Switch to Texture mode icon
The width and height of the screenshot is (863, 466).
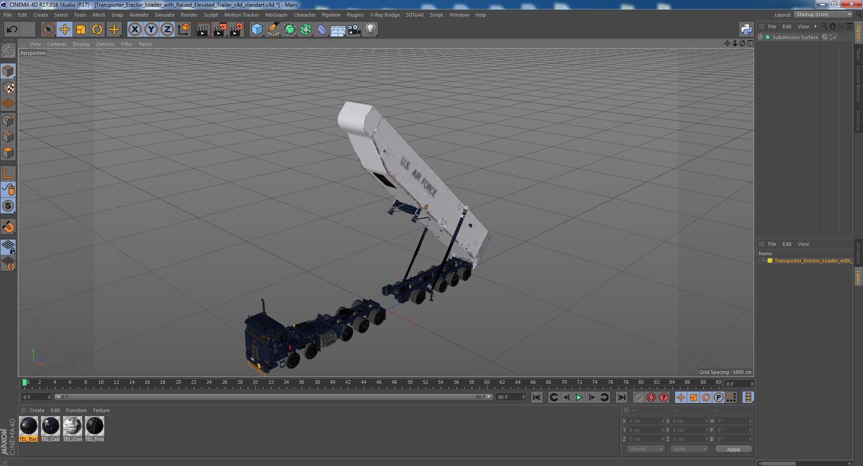(8, 87)
